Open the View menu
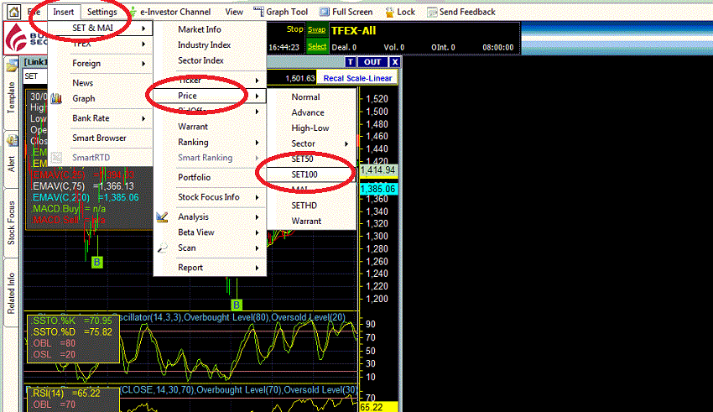The width and height of the screenshot is (713, 412). click(x=234, y=13)
